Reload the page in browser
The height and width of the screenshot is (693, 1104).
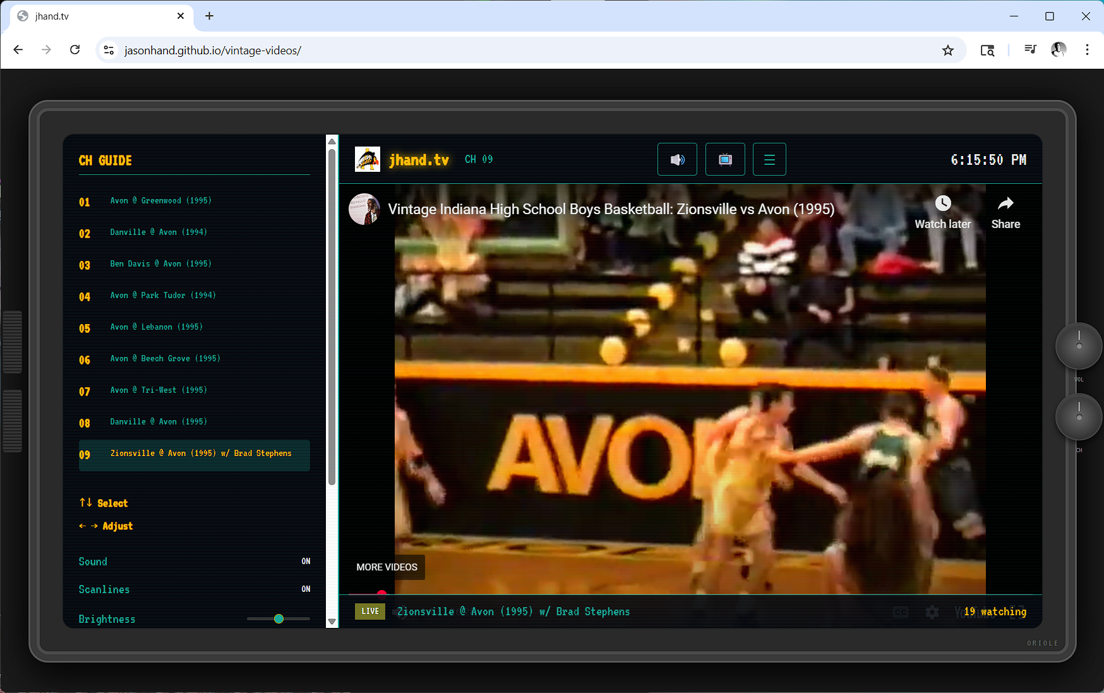[75, 50]
